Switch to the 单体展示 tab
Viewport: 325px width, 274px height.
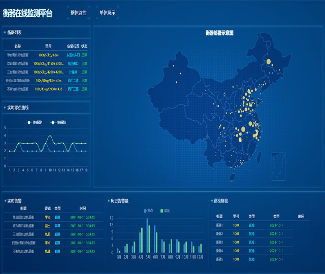tap(107, 13)
